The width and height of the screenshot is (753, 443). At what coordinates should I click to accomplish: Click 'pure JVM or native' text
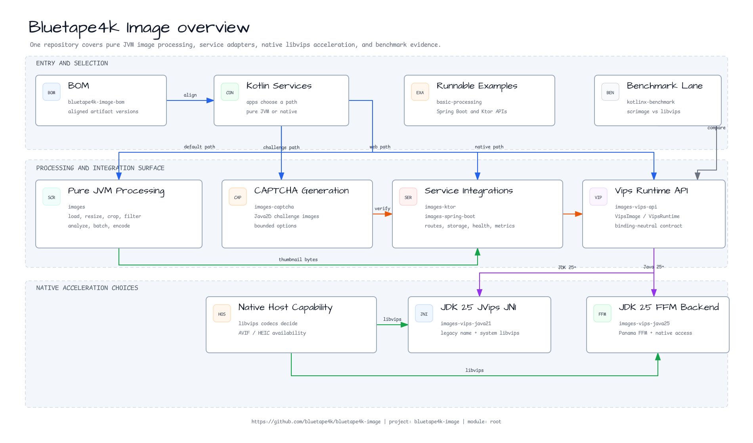[271, 112]
